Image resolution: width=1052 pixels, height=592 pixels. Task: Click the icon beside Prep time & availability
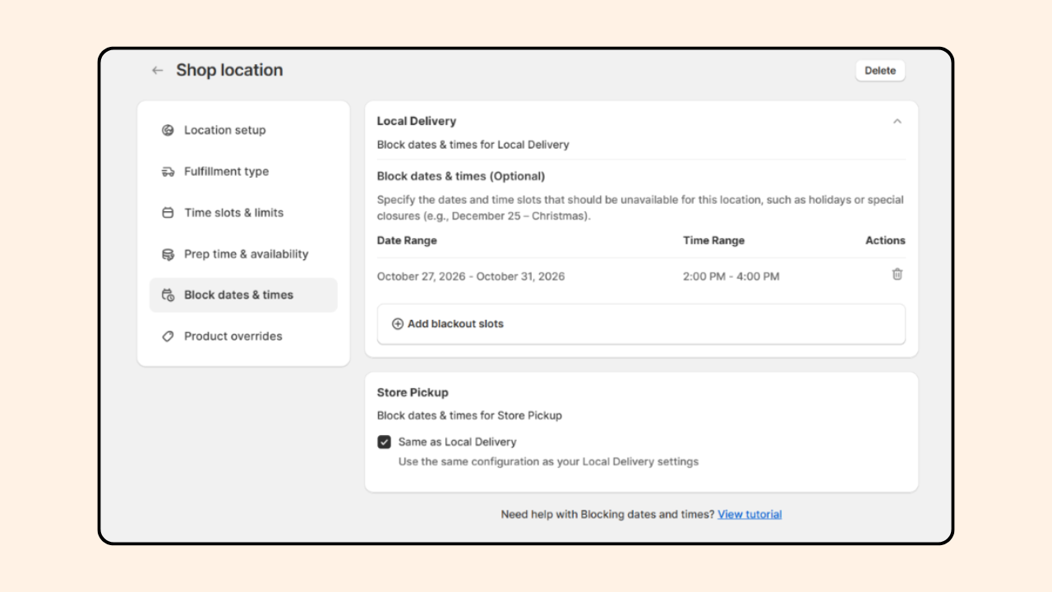(168, 254)
